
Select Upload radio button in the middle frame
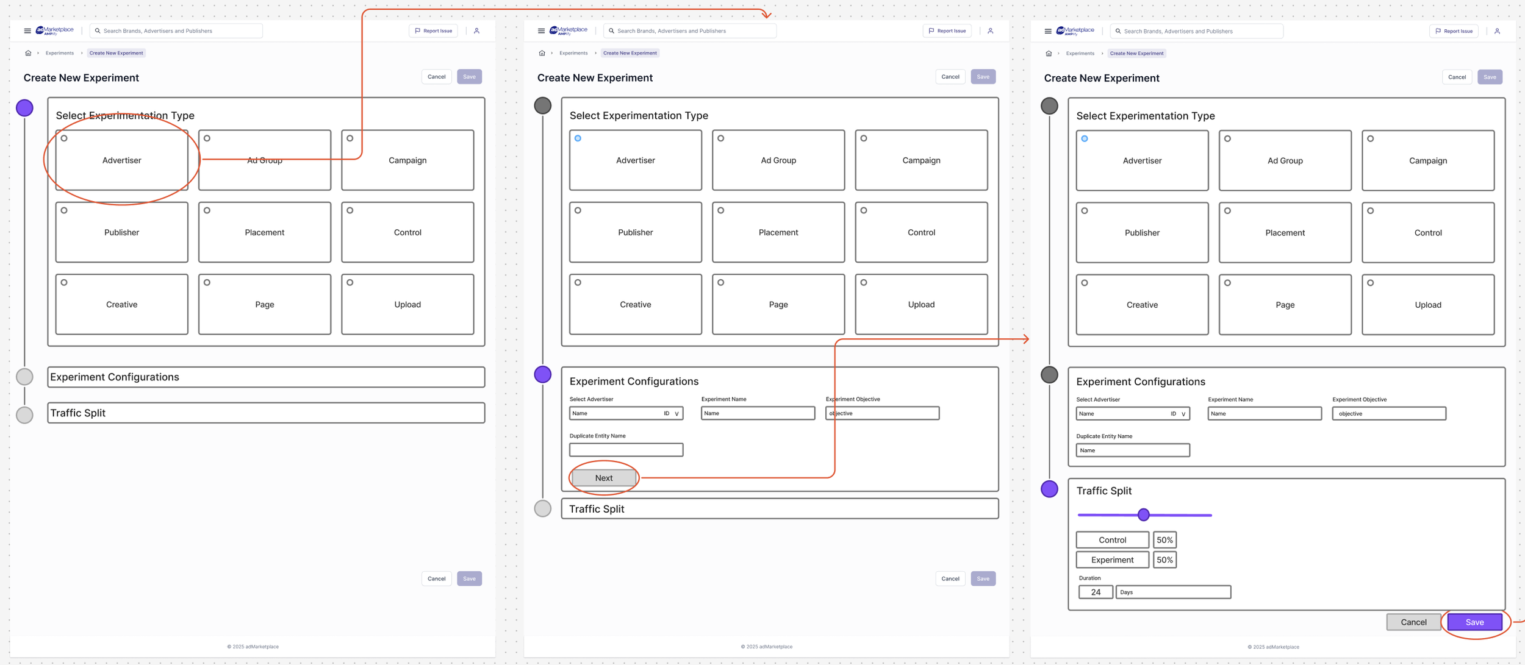point(864,283)
